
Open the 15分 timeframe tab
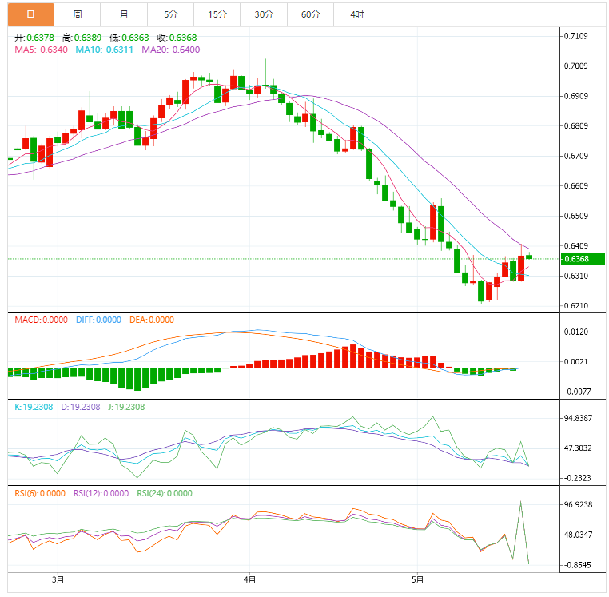pyautogui.click(x=217, y=14)
